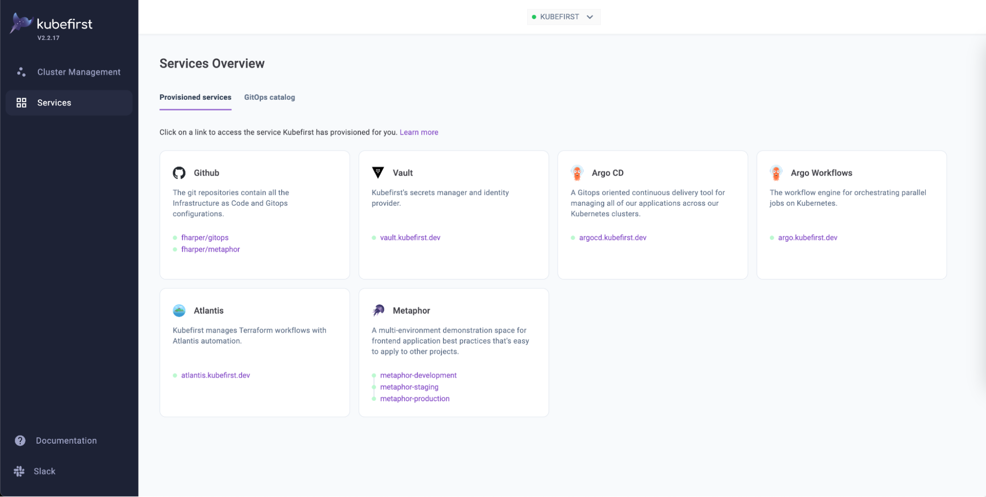Viewport: 986px width, 497px height.
Task: Click the status dot beside fharper/gitops
Action: pos(175,238)
